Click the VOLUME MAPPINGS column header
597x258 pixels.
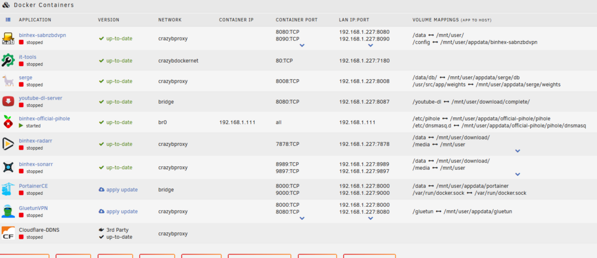(x=452, y=20)
